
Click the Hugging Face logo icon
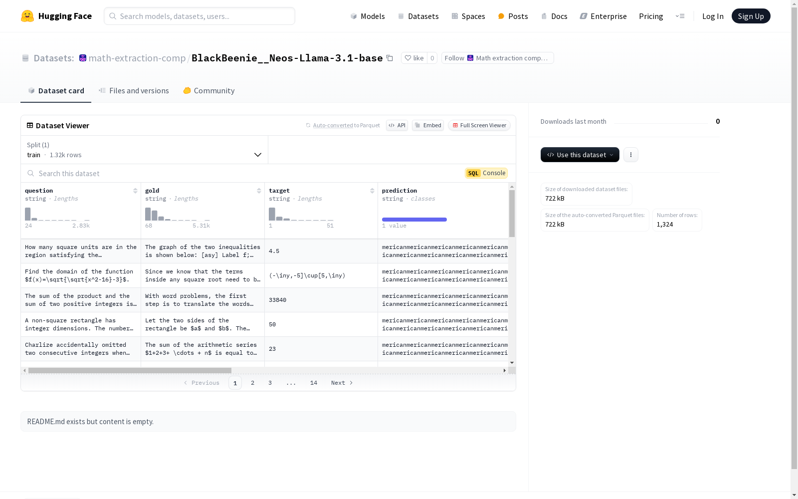27,16
